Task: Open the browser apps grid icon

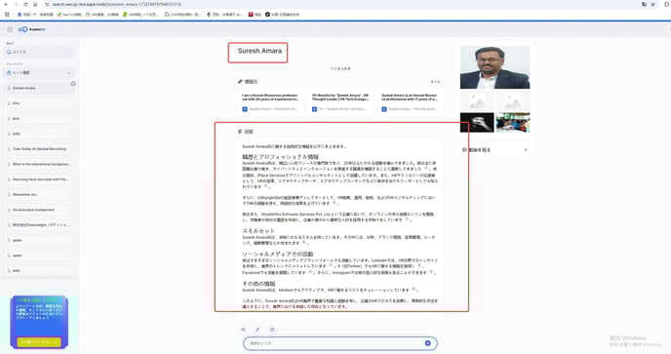Action: click(x=7, y=14)
